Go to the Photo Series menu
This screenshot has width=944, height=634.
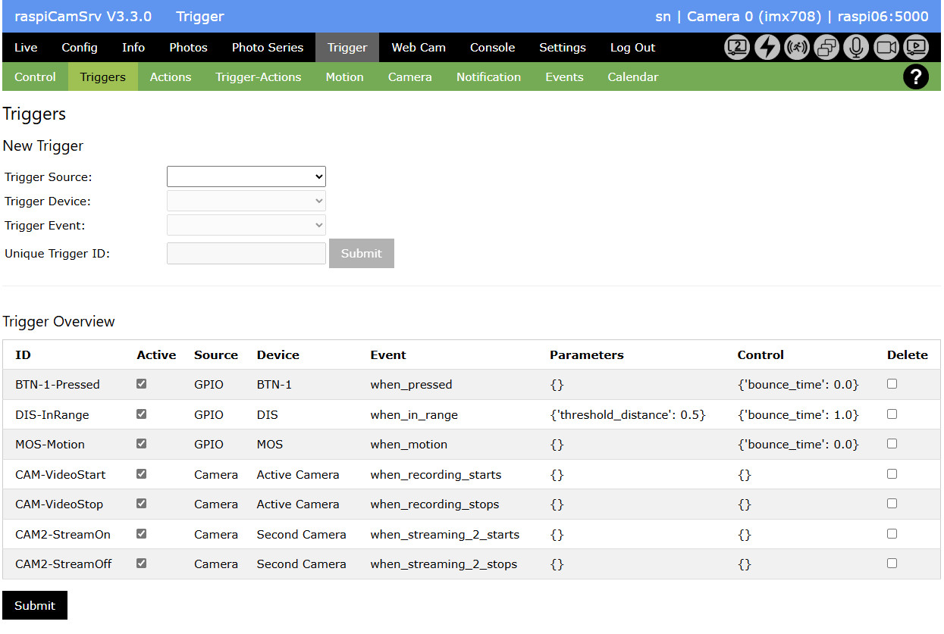[267, 48]
